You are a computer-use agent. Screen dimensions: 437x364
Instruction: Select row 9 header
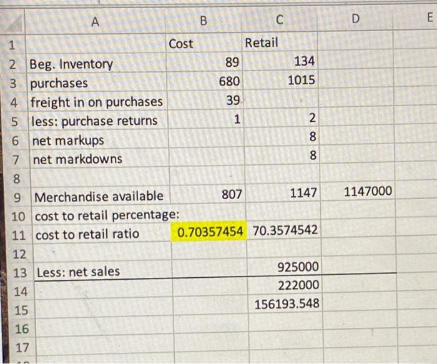[x=17, y=197]
